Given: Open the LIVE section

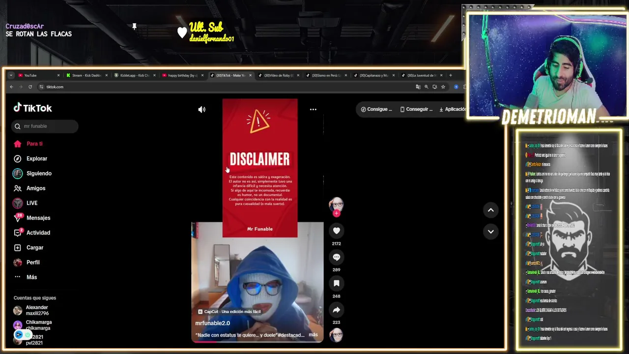Looking at the screenshot, I should coord(25,203).
